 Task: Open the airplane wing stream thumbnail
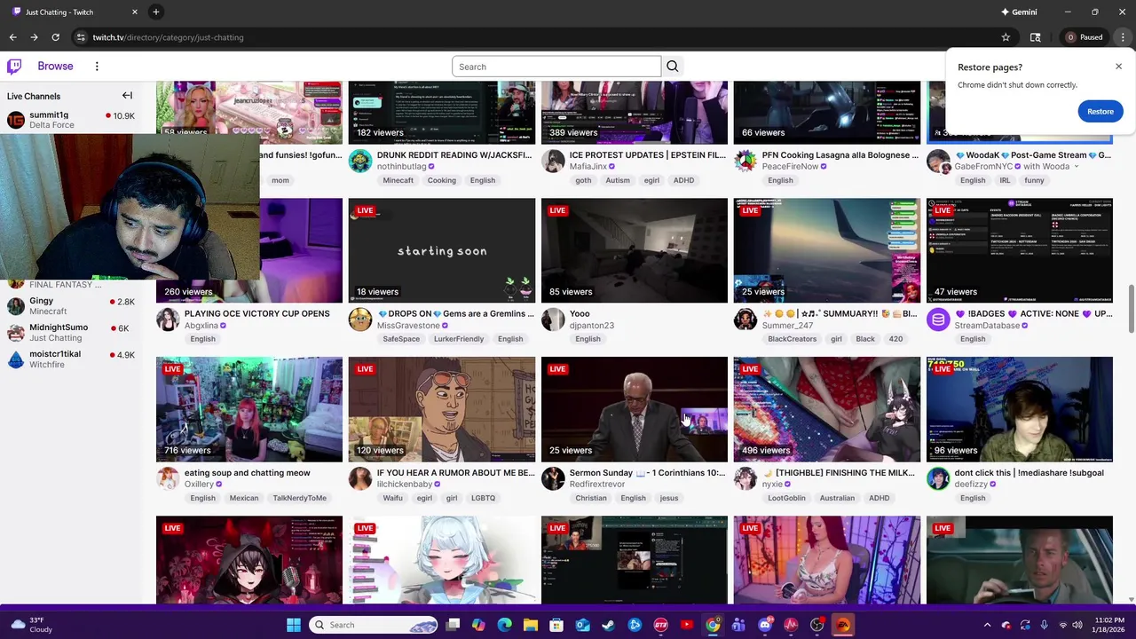click(x=826, y=250)
